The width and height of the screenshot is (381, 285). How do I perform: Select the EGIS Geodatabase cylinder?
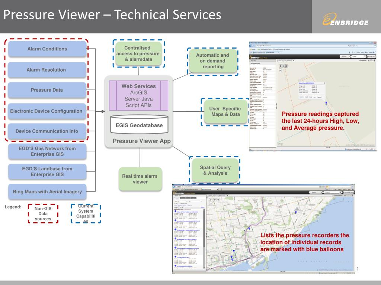[139, 125]
